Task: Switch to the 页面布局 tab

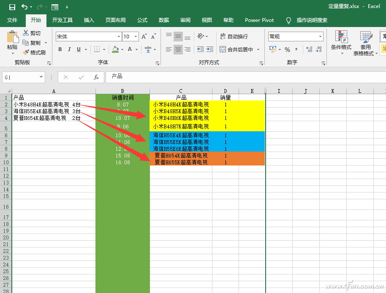Action: (x=115, y=20)
